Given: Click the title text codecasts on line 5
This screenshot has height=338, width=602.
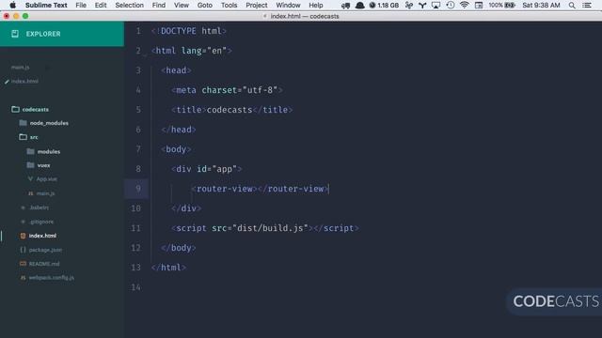Looking at the screenshot, I should pos(230,110).
